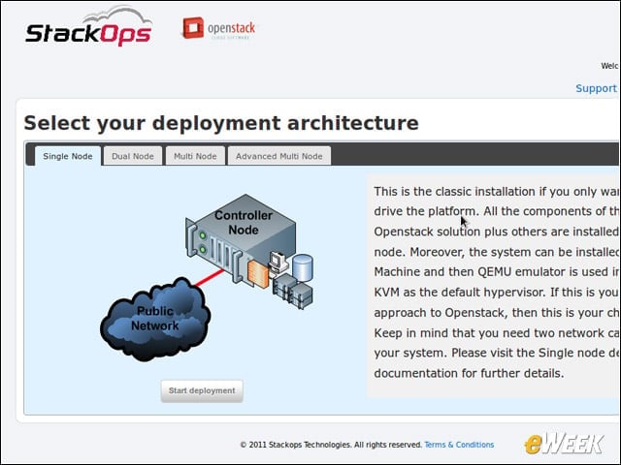This screenshot has width=621, height=465.
Task: Click the orange firewall icon in diagram
Action: 258,273
